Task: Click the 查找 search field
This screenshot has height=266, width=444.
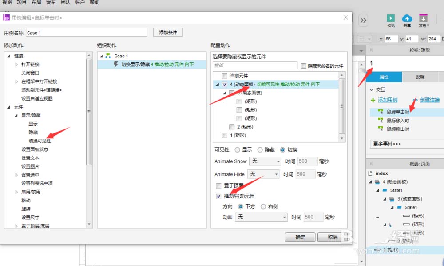Action: point(255,65)
